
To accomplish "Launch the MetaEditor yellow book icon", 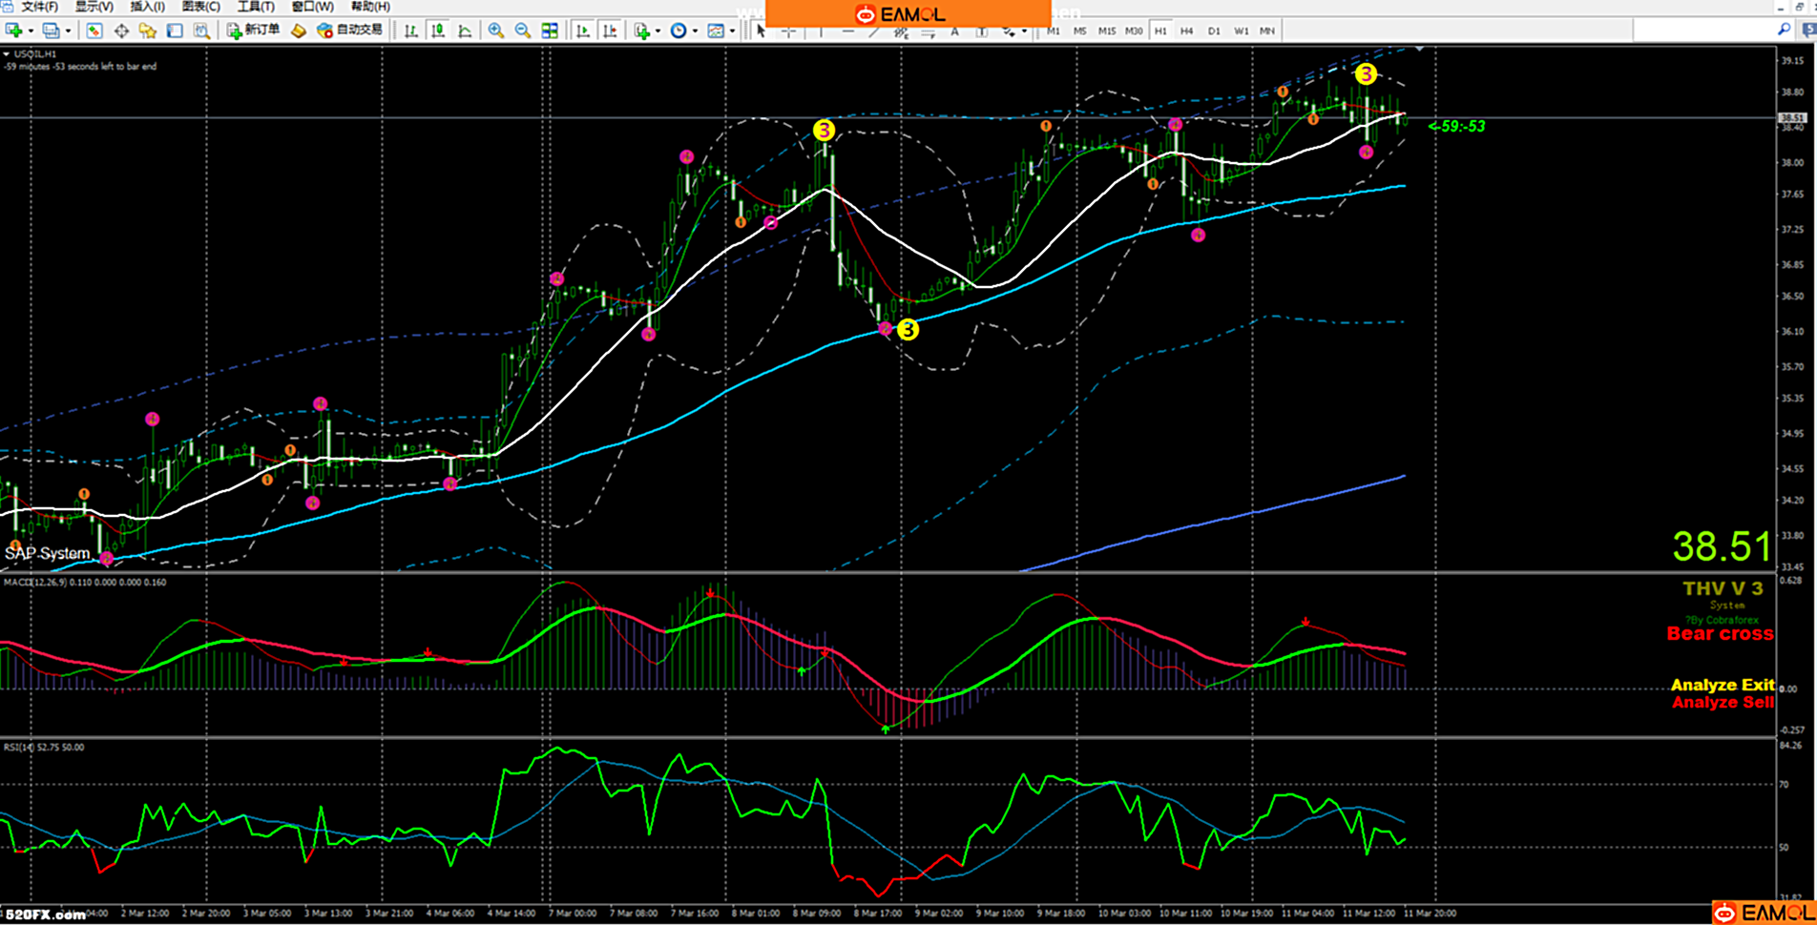I will point(299,31).
